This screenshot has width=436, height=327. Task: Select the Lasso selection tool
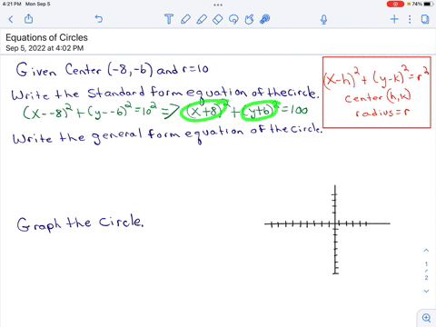click(x=233, y=19)
